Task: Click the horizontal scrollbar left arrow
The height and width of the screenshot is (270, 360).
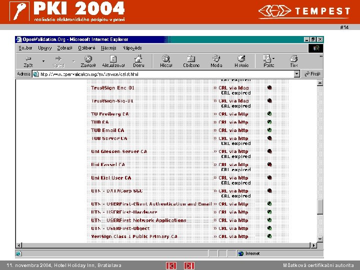Action: click(x=19, y=245)
